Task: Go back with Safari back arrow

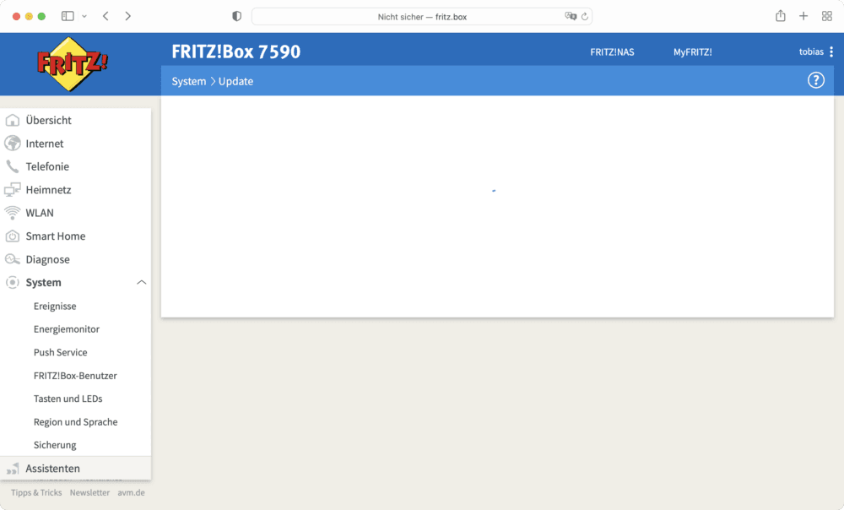Action: (106, 16)
